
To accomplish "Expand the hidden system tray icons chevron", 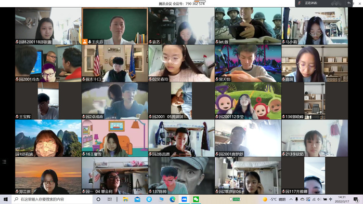I will click(291, 199).
